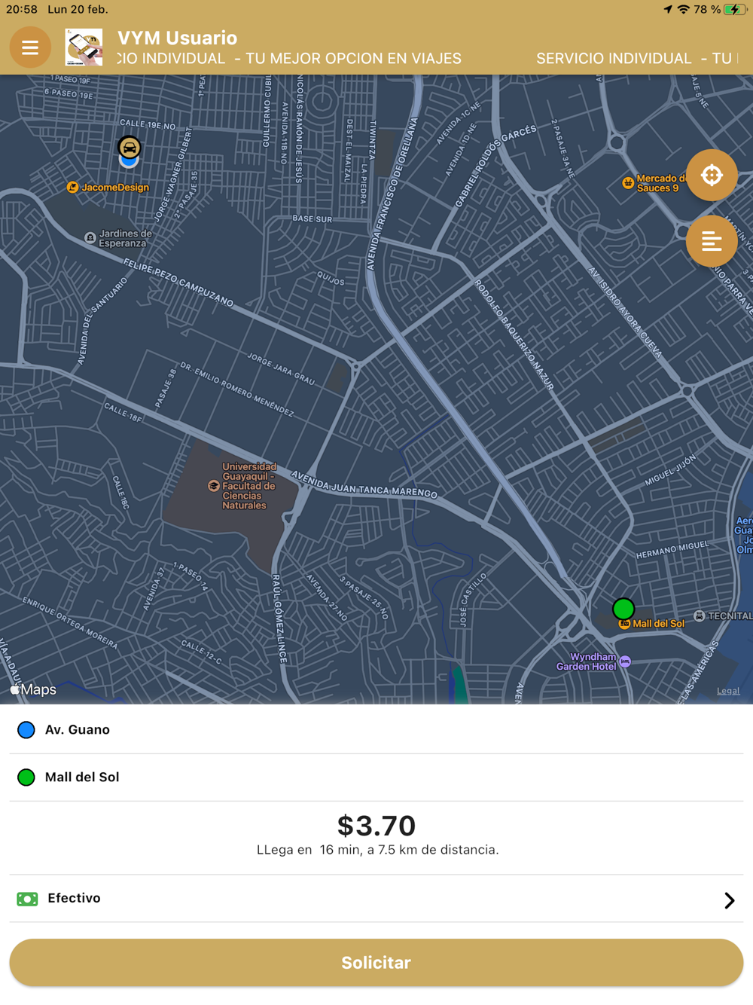Viewport: 753px width, 1005px height.
Task: Tap the 20:58 clock in status bar
Action: pos(22,10)
